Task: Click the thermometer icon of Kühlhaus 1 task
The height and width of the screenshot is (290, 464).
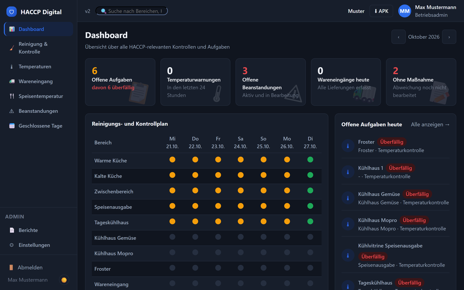Action: (x=348, y=172)
